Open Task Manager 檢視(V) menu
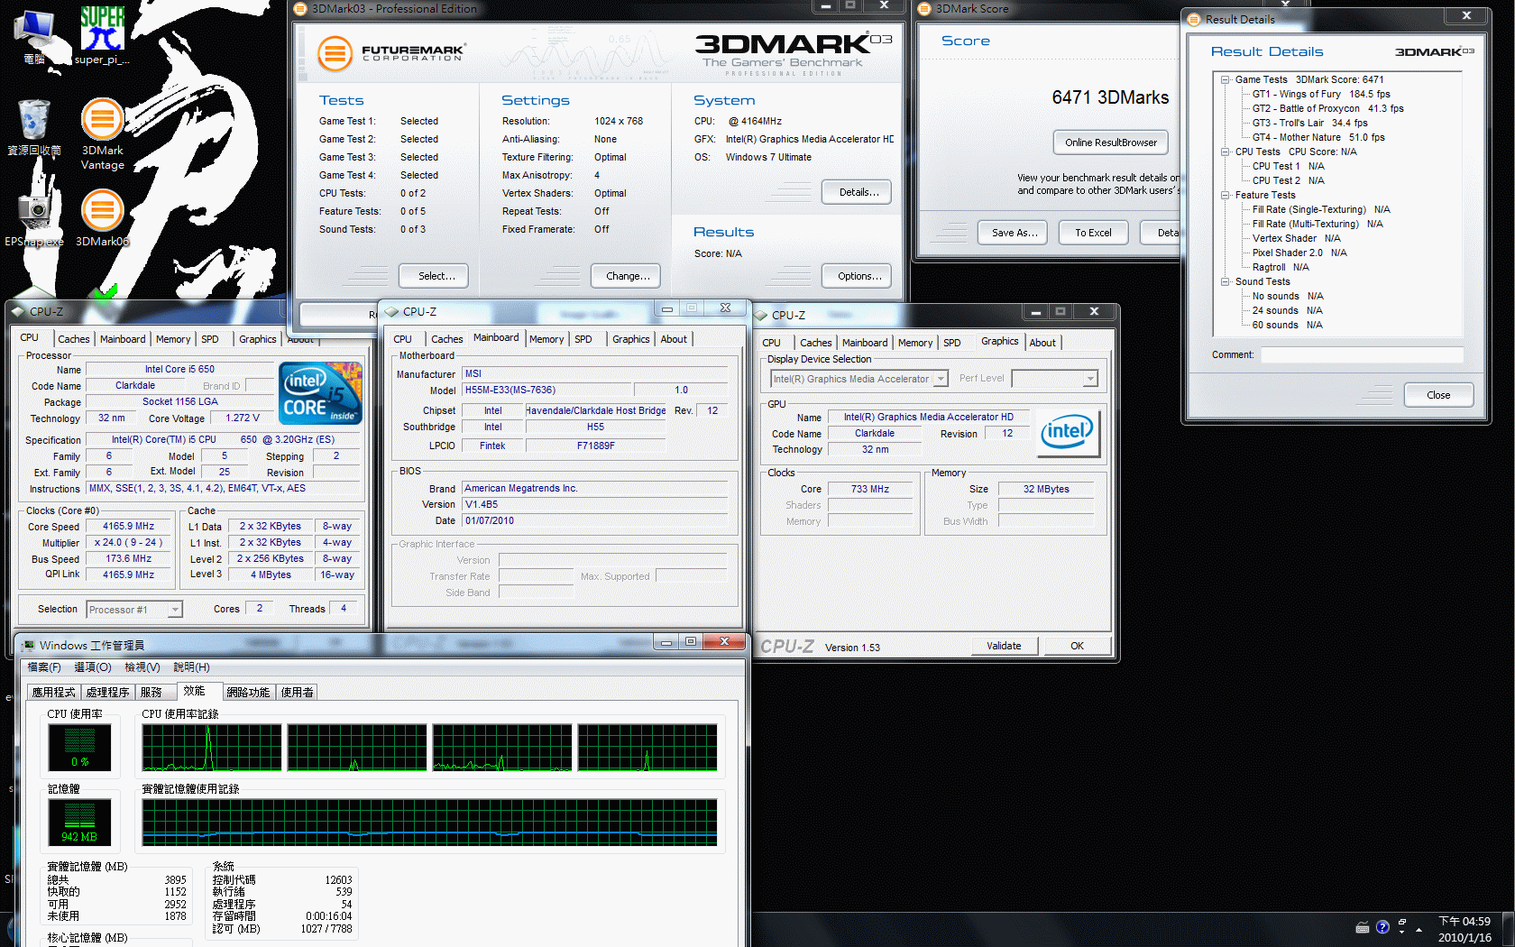This screenshot has width=1515, height=947. [x=142, y=667]
